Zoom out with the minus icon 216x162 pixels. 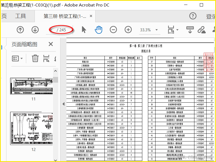(x=113, y=30)
